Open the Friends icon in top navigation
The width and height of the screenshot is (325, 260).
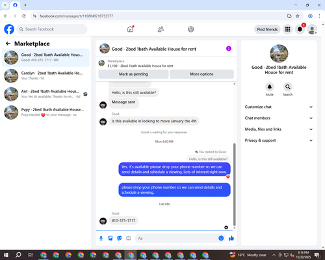(161, 29)
